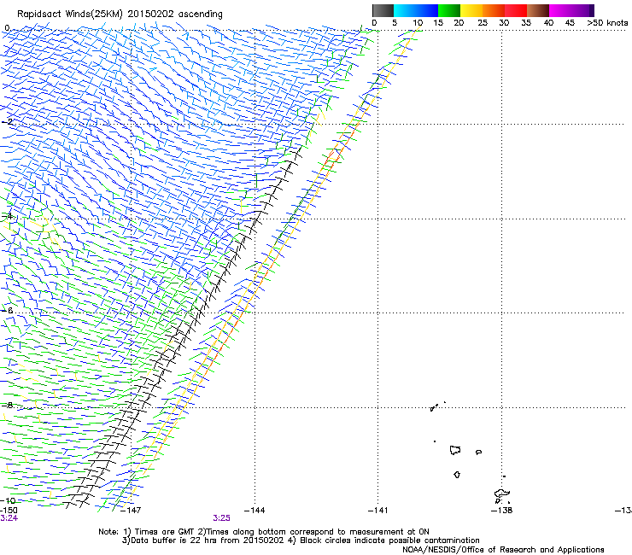Click the '-8' latitude axis label
The image size is (632, 555).
tap(8, 405)
